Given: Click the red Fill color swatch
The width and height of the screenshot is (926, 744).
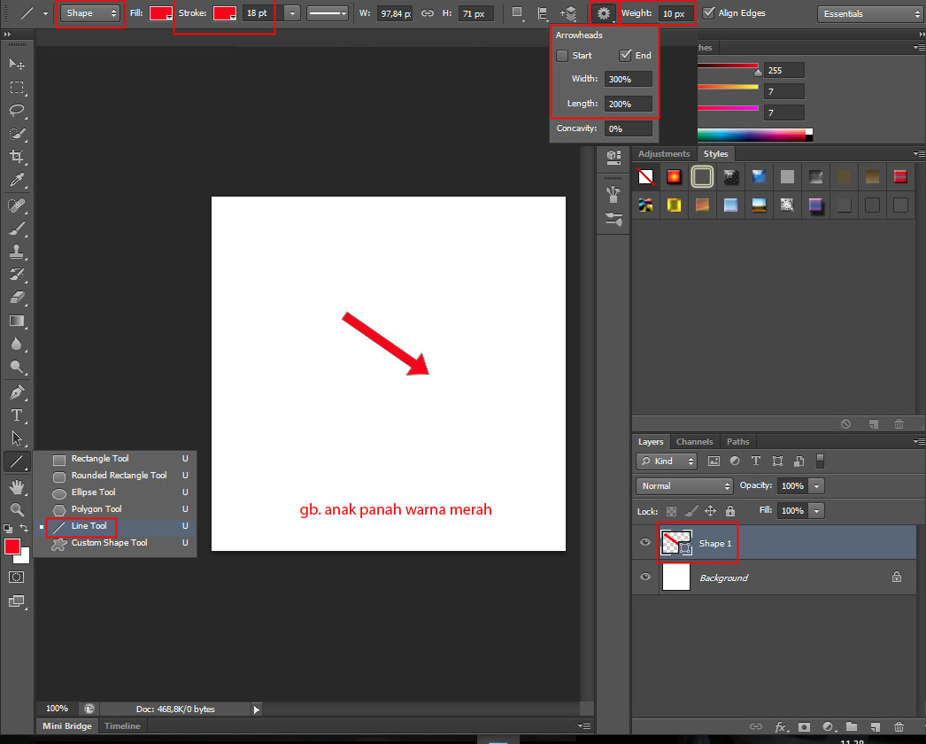Looking at the screenshot, I should click(160, 13).
